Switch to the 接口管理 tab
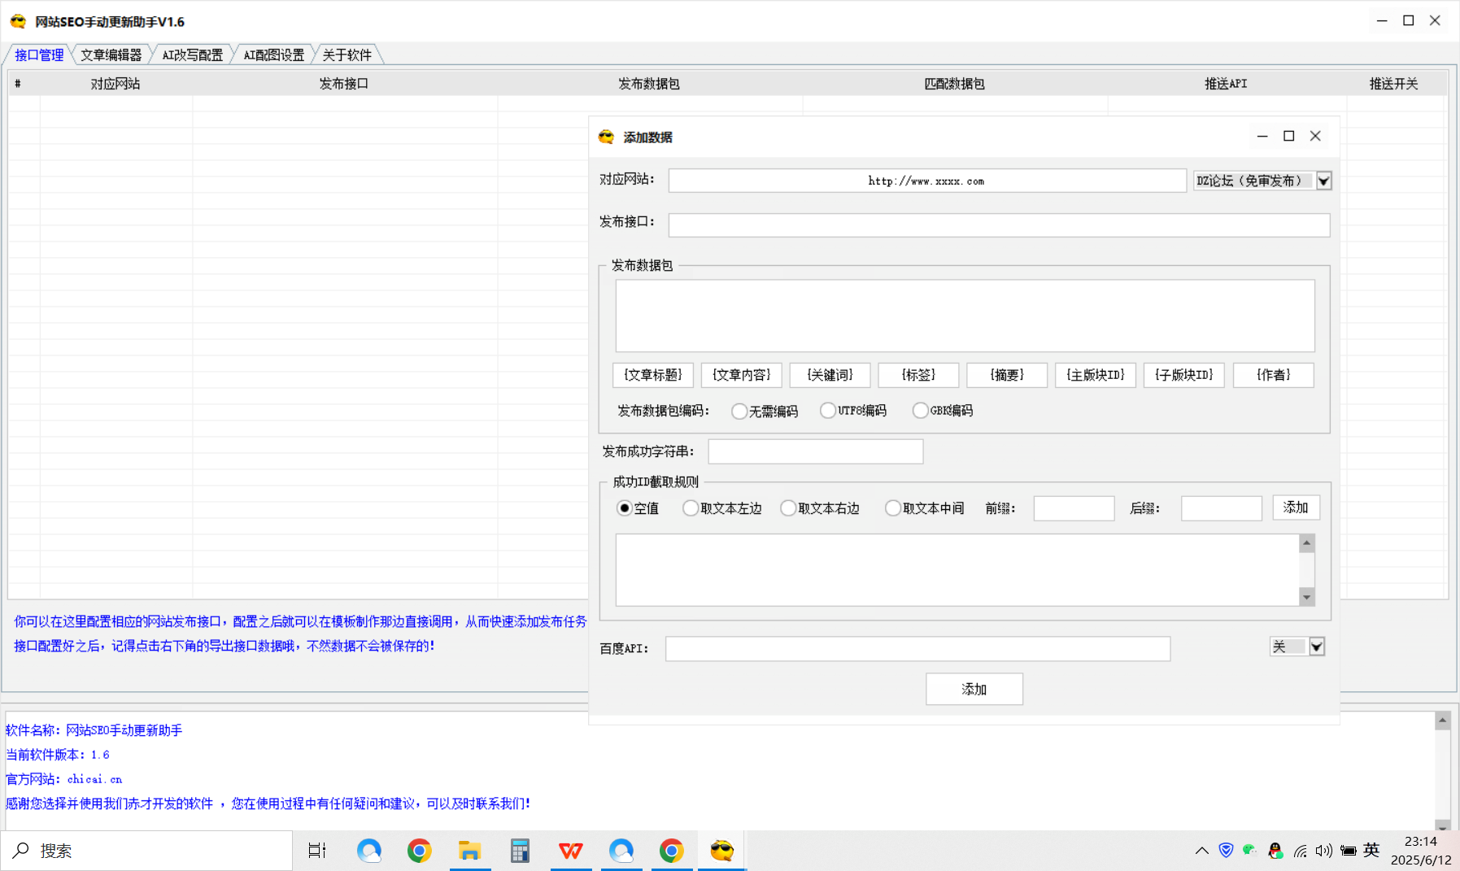 [x=39, y=54]
